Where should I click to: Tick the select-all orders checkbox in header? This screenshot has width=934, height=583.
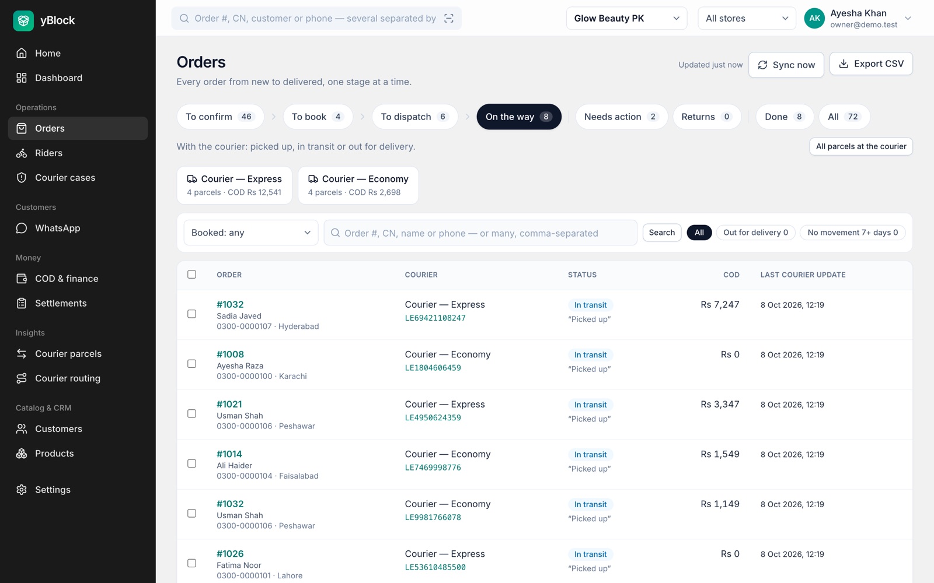[191, 274]
